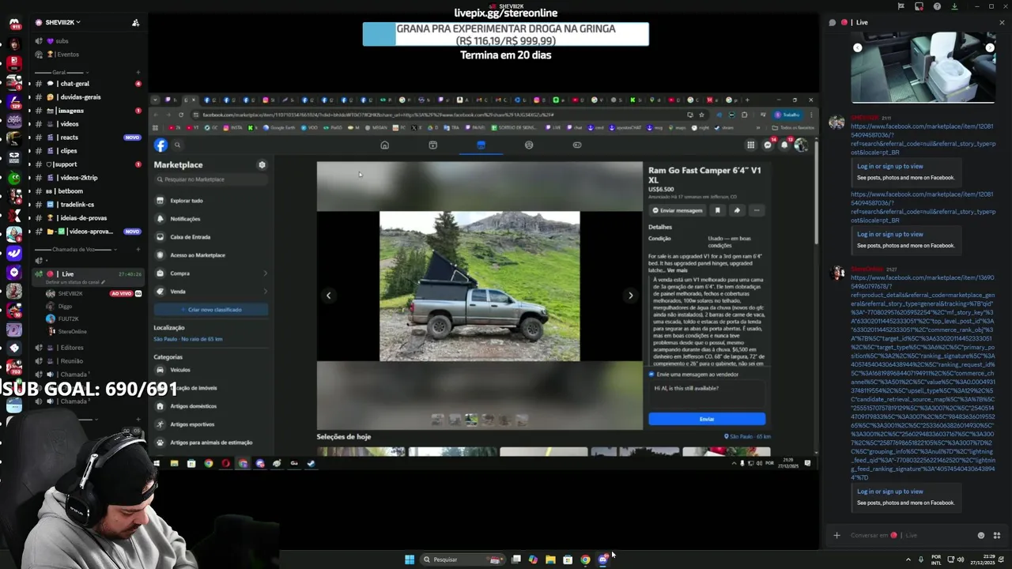Show the next image in Discord chat preview

[989, 48]
